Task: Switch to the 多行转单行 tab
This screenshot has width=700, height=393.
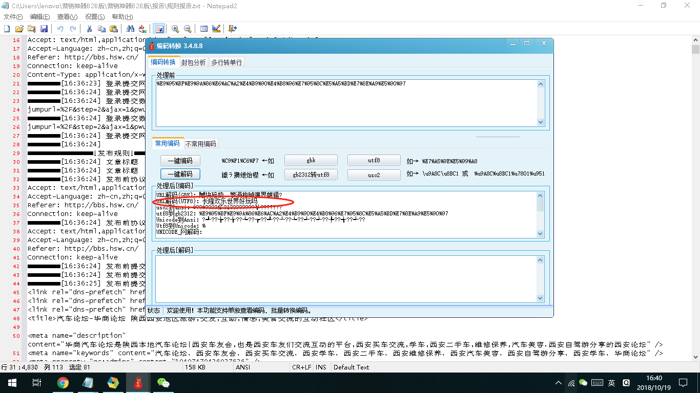Action: click(x=225, y=61)
